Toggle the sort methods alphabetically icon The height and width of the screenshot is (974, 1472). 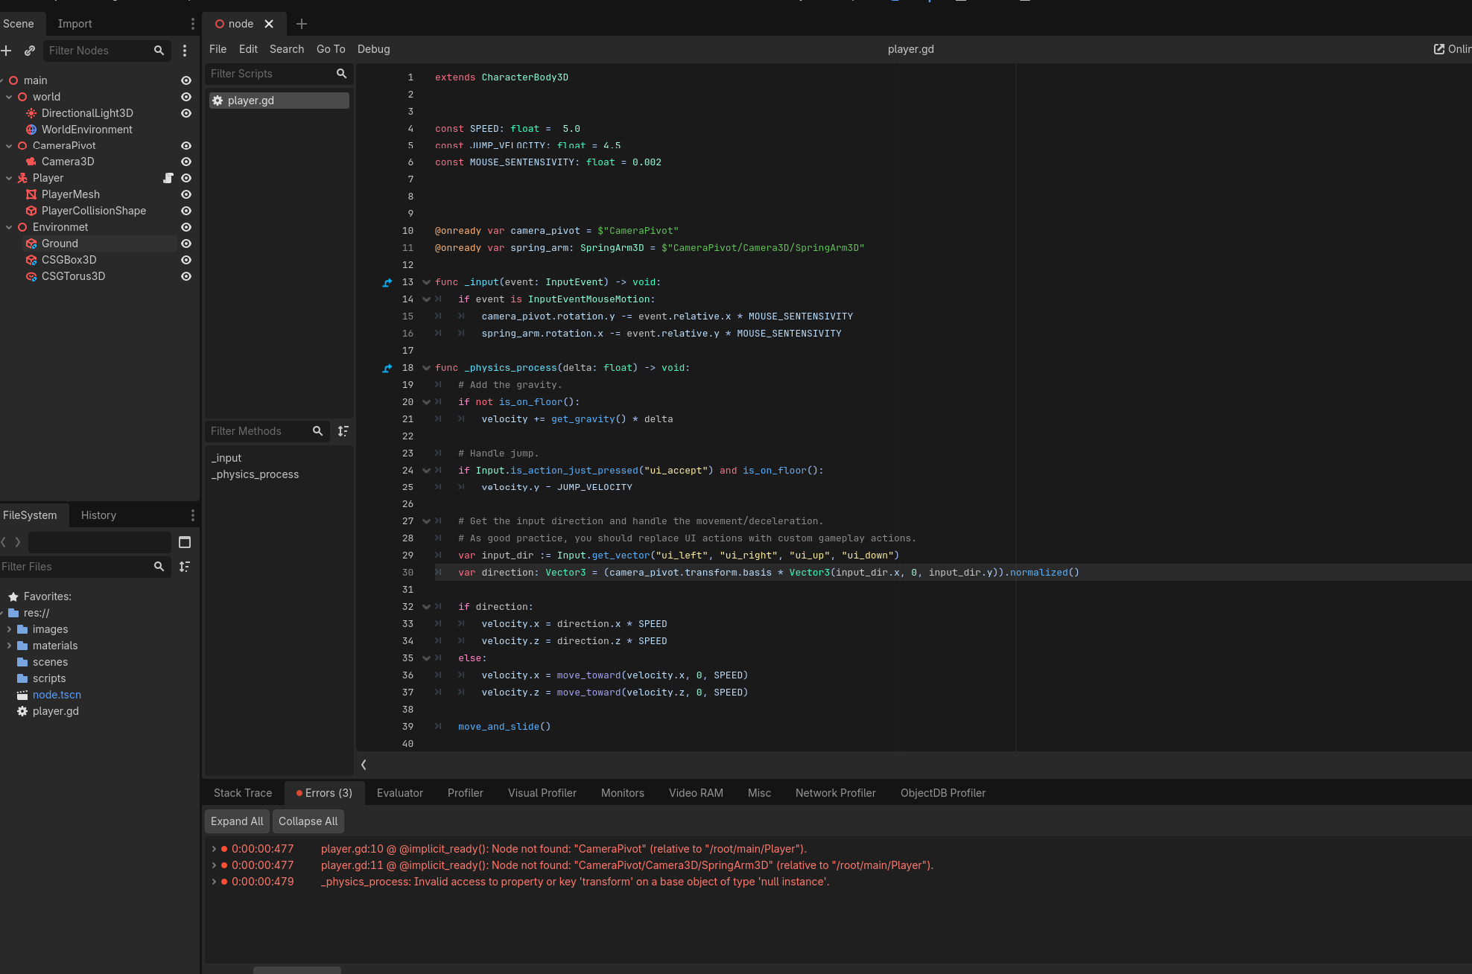tap(343, 431)
